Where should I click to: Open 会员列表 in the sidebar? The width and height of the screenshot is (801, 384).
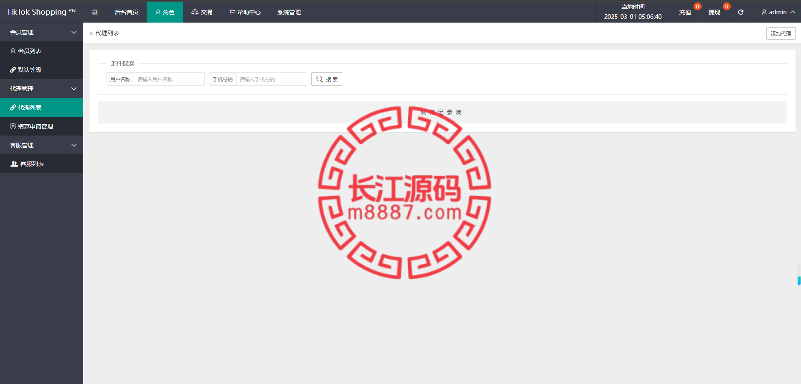[x=41, y=51]
